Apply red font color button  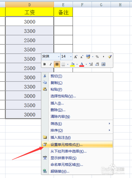(x=82, y=64)
